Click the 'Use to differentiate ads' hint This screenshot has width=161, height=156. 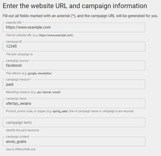point(21,149)
